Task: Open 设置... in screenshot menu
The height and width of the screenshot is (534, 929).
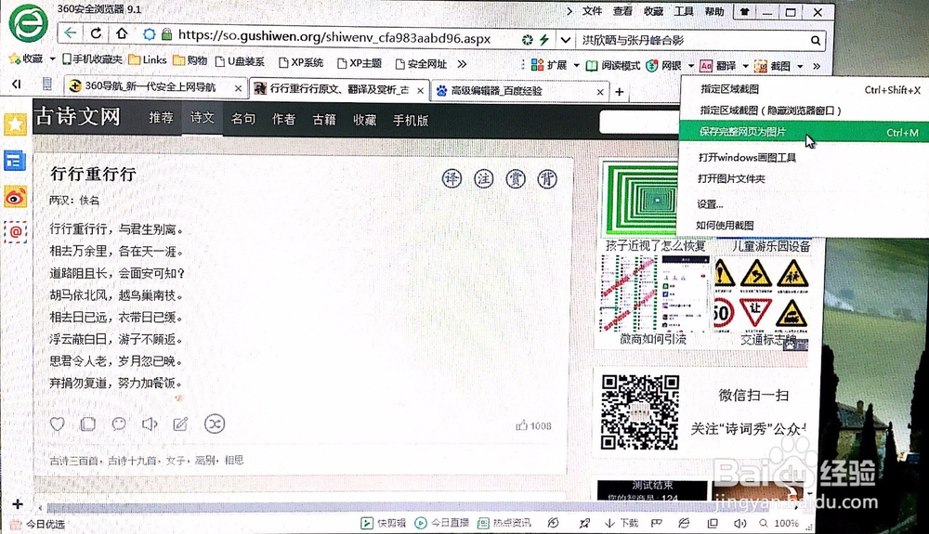Action: [710, 203]
